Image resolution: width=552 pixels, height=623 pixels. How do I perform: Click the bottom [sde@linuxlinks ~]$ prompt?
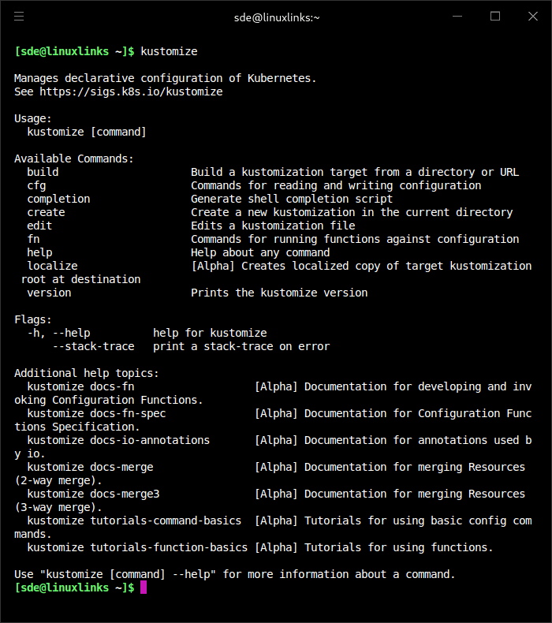74,588
